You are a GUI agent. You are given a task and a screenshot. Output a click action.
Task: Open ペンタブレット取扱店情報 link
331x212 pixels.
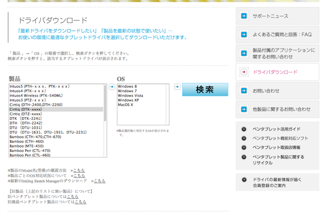coord(276,147)
